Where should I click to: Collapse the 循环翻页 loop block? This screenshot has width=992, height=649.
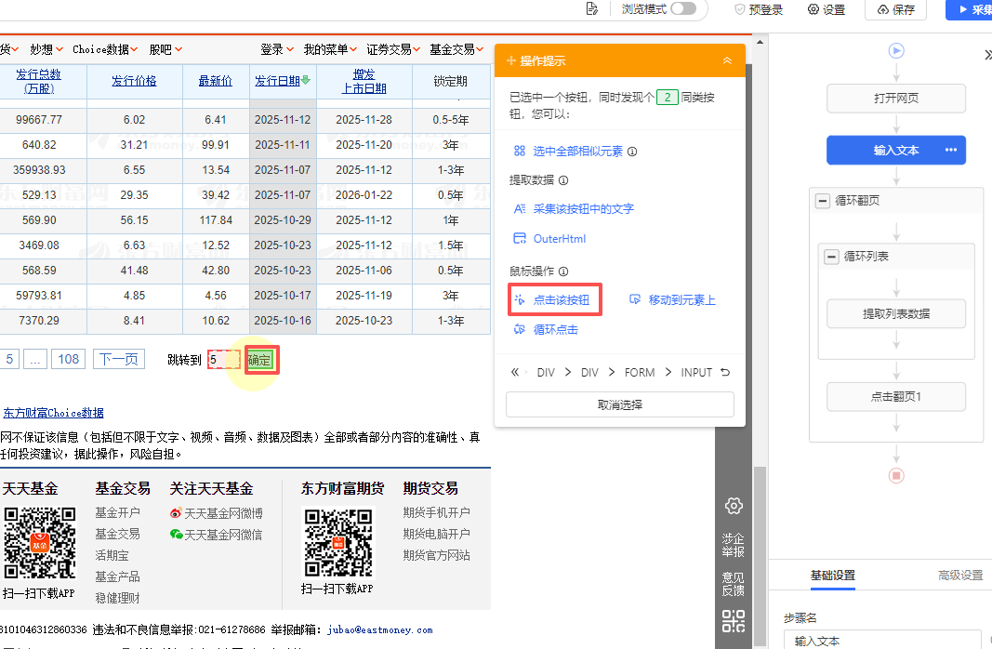[x=823, y=201]
